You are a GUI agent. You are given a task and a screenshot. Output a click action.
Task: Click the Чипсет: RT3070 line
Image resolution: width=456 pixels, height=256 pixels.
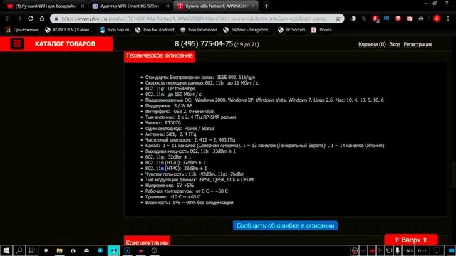pyautogui.click(x=163, y=123)
